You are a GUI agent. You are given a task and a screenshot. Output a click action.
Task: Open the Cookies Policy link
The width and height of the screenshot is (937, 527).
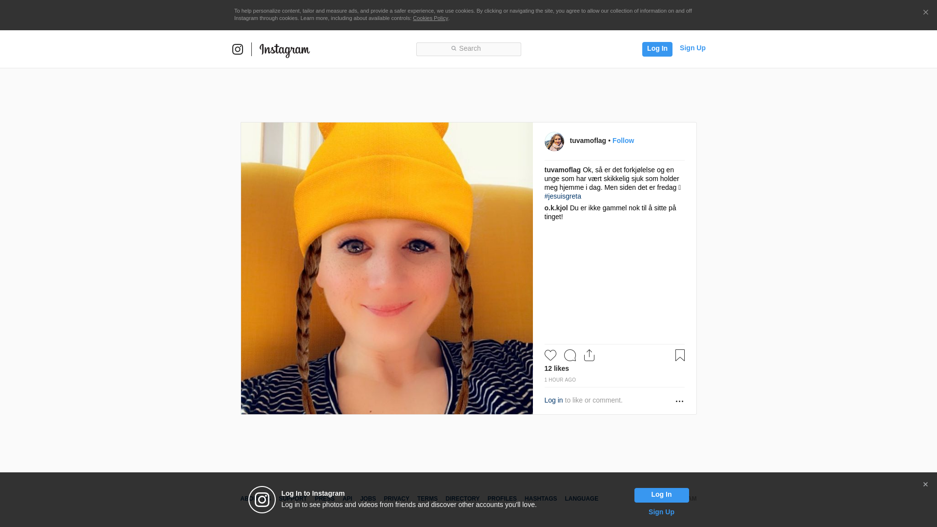(x=430, y=18)
